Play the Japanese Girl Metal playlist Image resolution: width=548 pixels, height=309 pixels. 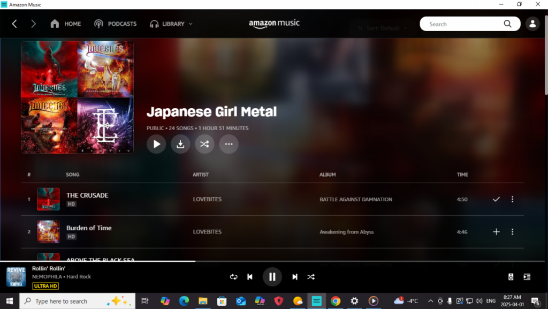(x=156, y=144)
